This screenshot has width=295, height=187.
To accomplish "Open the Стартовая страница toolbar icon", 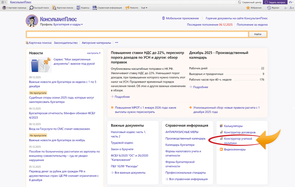I will point(4,8).
